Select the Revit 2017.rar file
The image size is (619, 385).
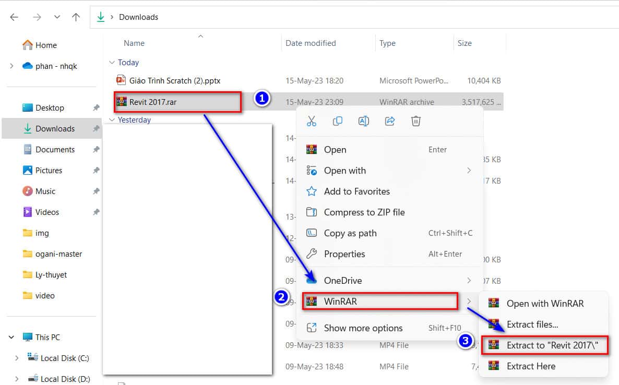(153, 102)
